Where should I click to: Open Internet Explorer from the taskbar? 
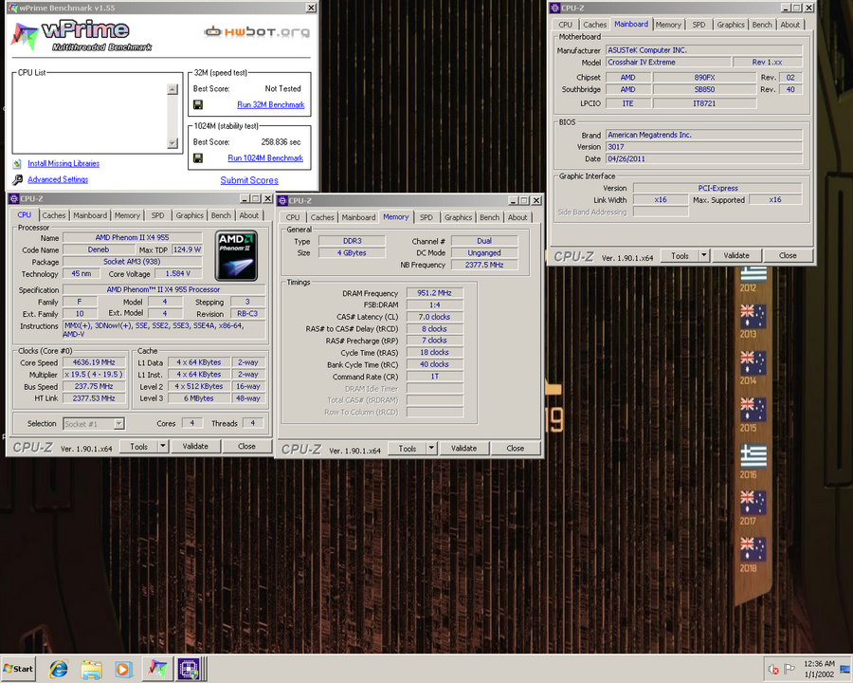point(58,668)
